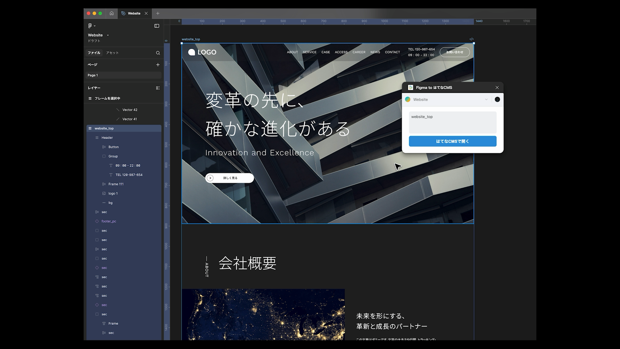Viewport: 620px width, 349px height.
Task: Open the Website file name dropdown chevron
Action: (107, 35)
